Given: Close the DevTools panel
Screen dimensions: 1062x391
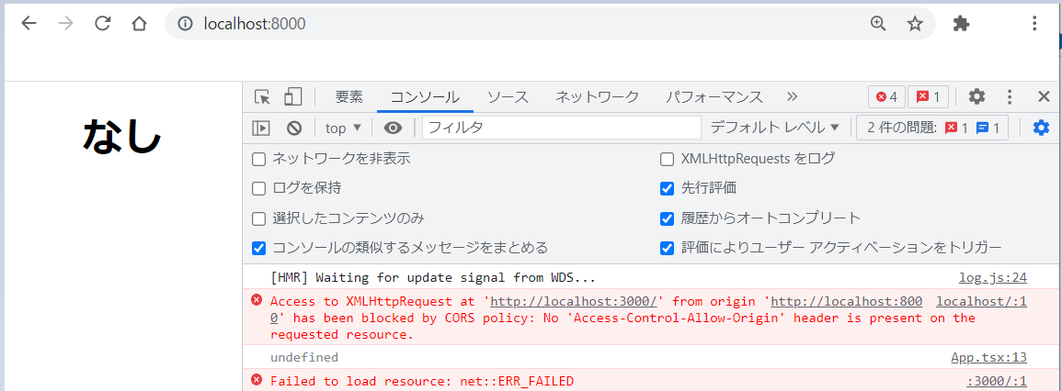Looking at the screenshot, I should 1044,96.
